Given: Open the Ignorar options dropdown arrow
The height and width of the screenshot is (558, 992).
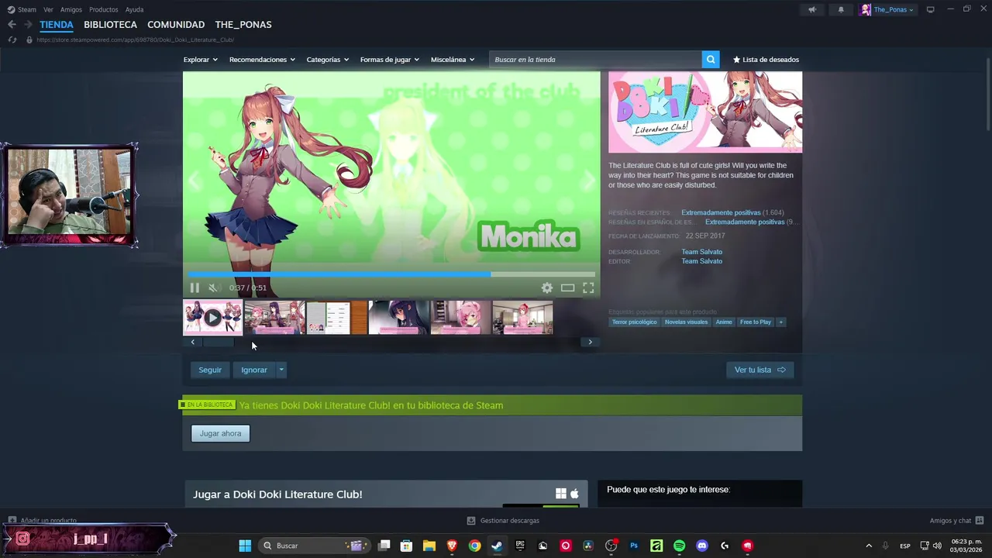Looking at the screenshot, I should [281, 370].
